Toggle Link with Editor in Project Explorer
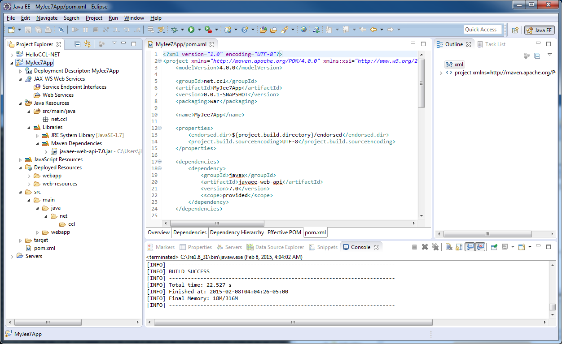Viewport: 562px width, 344px height. tap(88, 44)
